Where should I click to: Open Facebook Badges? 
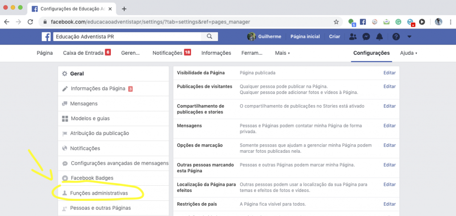click(x=114, y=178)
